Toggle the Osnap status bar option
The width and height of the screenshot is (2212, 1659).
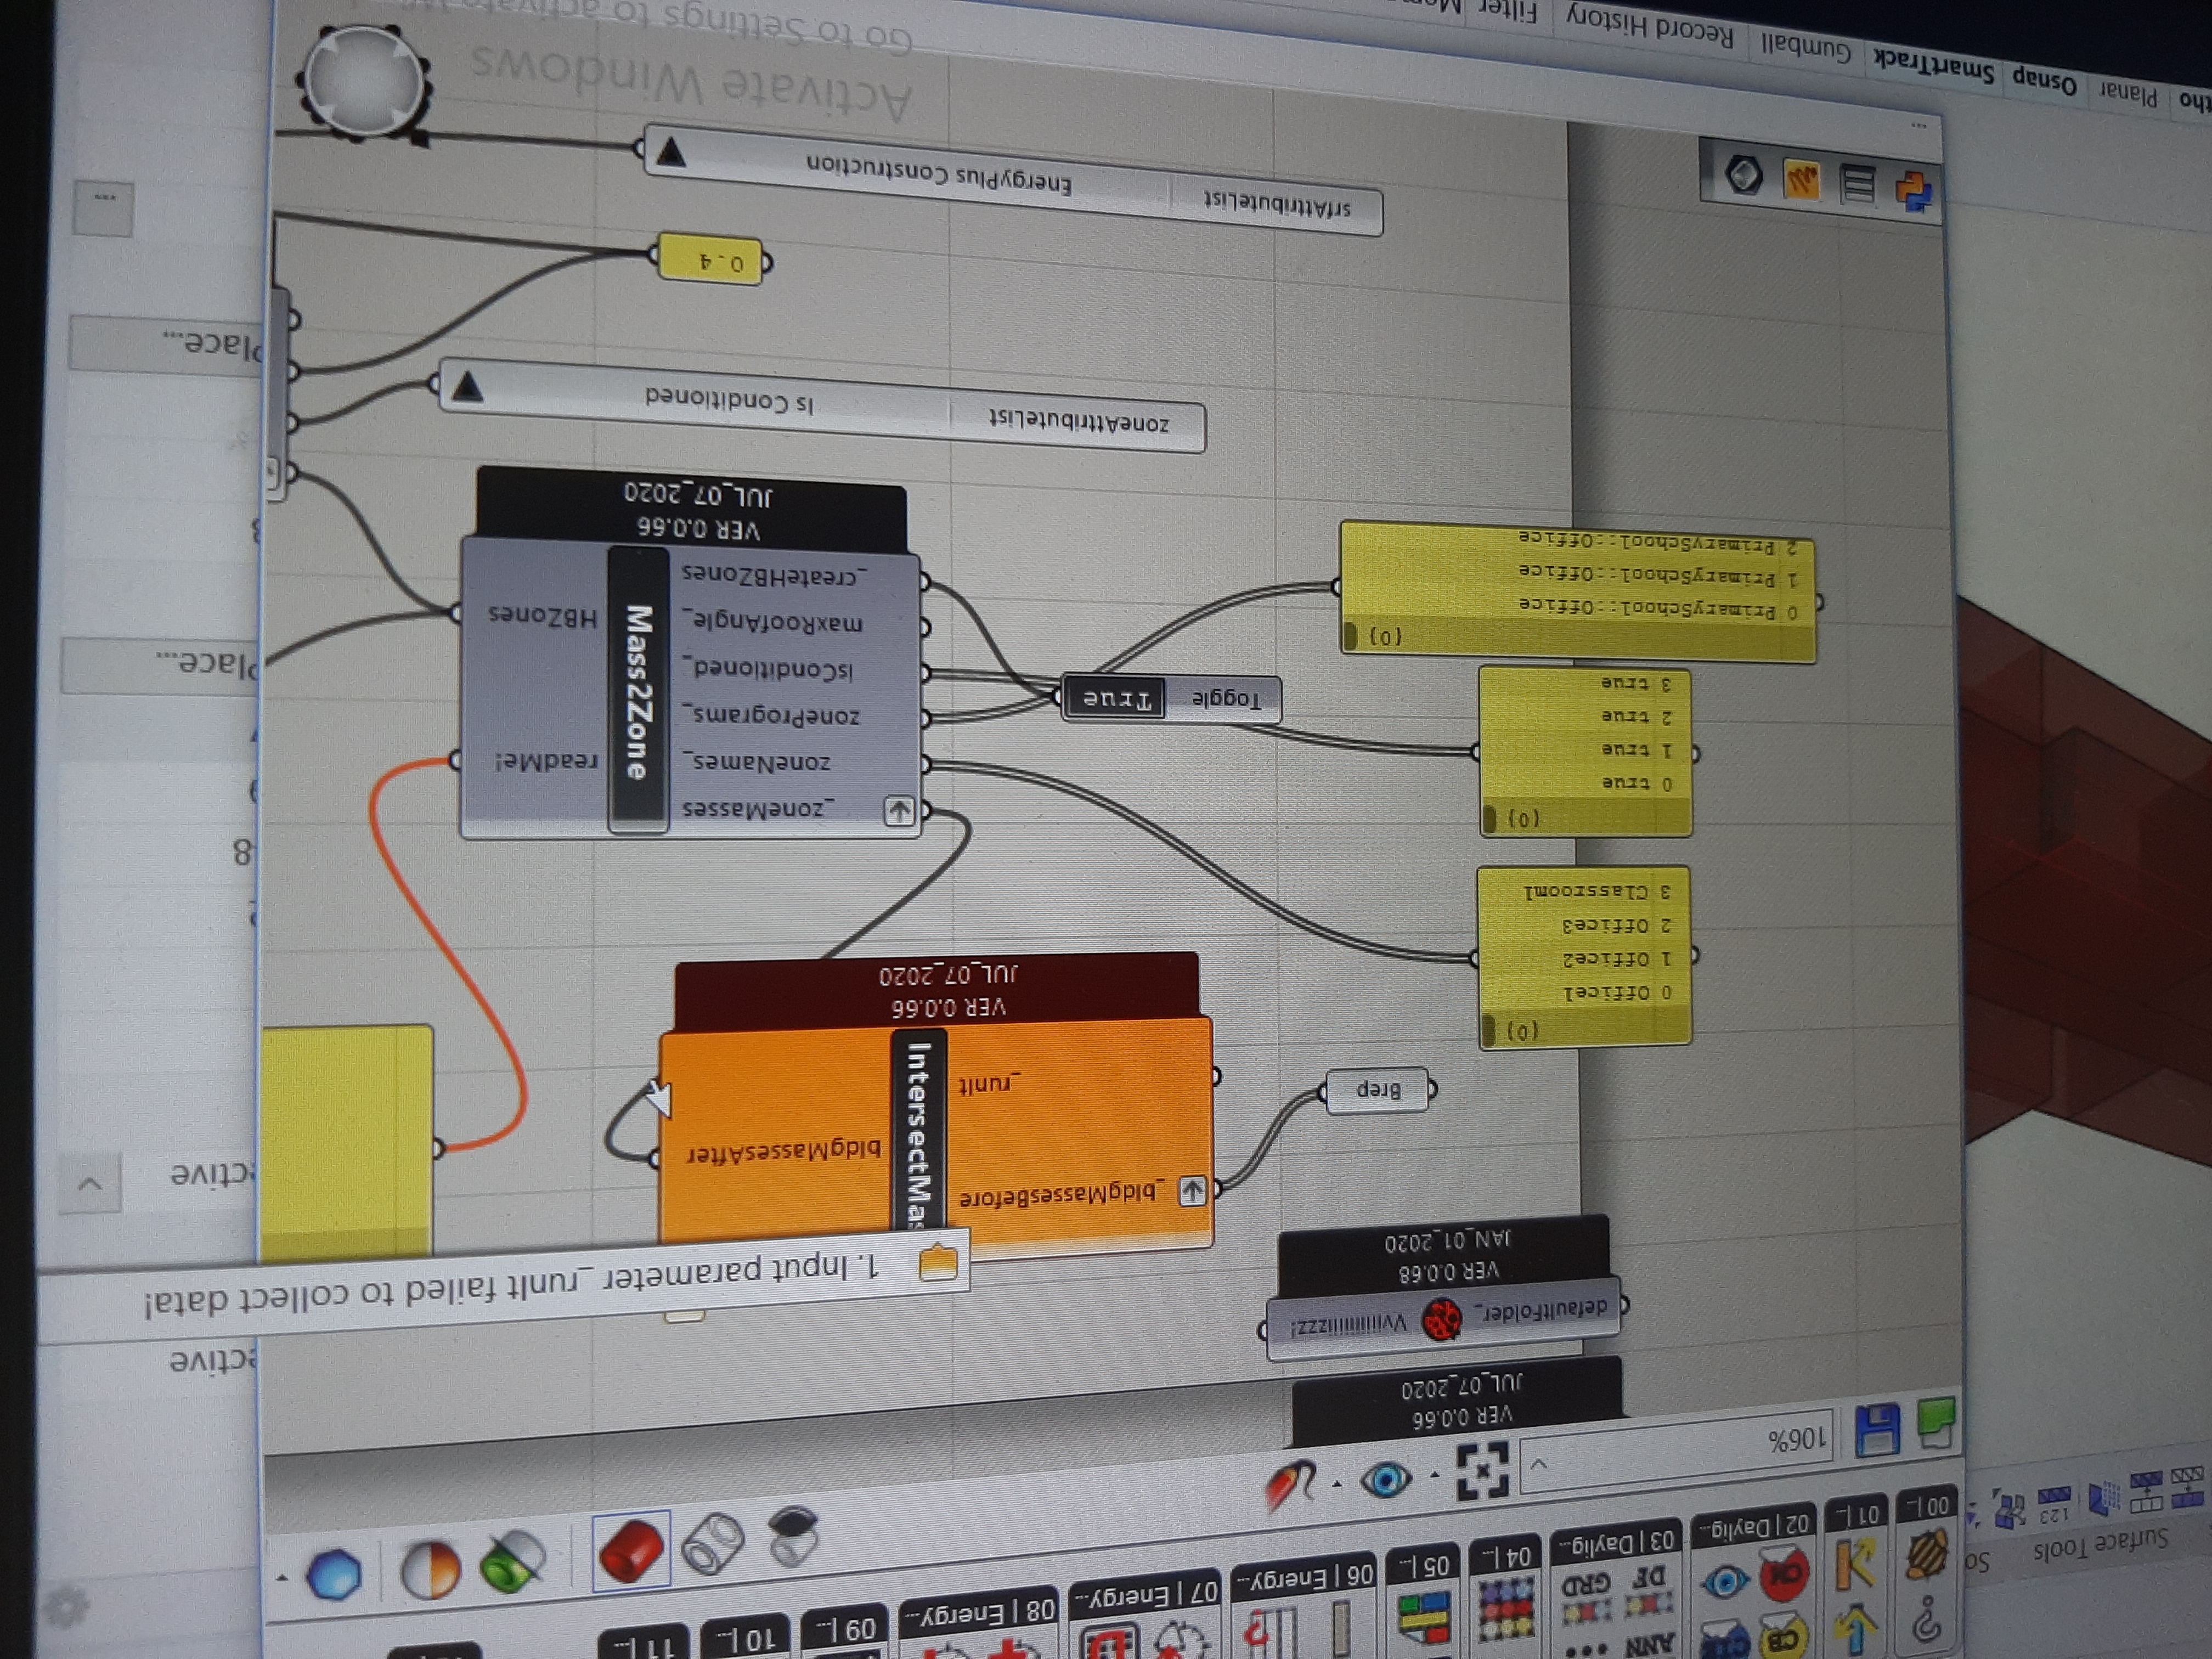click(2044, 82)
